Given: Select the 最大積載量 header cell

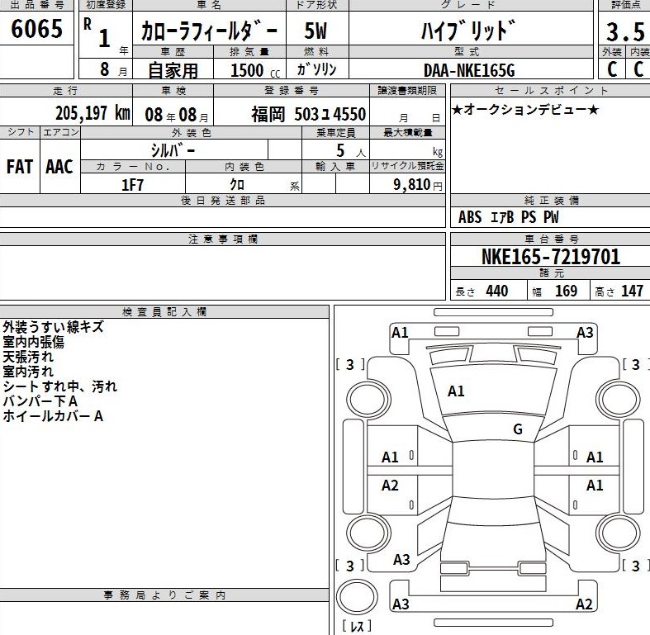Looking at the screenshot, I should 407,133.
